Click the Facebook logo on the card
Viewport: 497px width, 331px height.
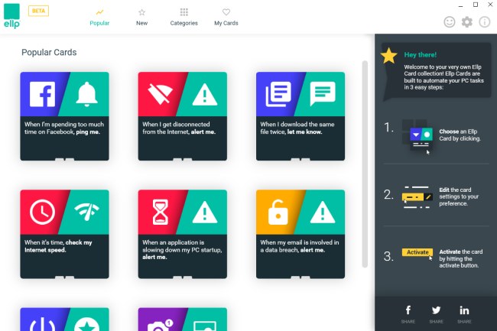[42, 94]
